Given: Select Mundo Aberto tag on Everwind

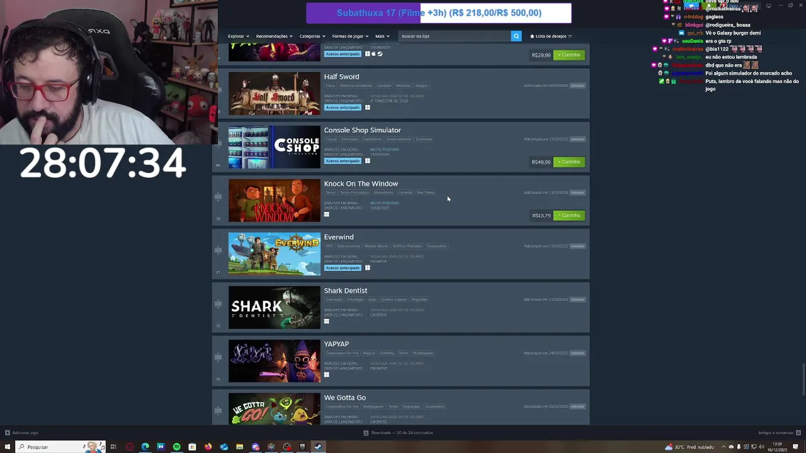Looking at the screenshot, I should [x=376, y=246].
